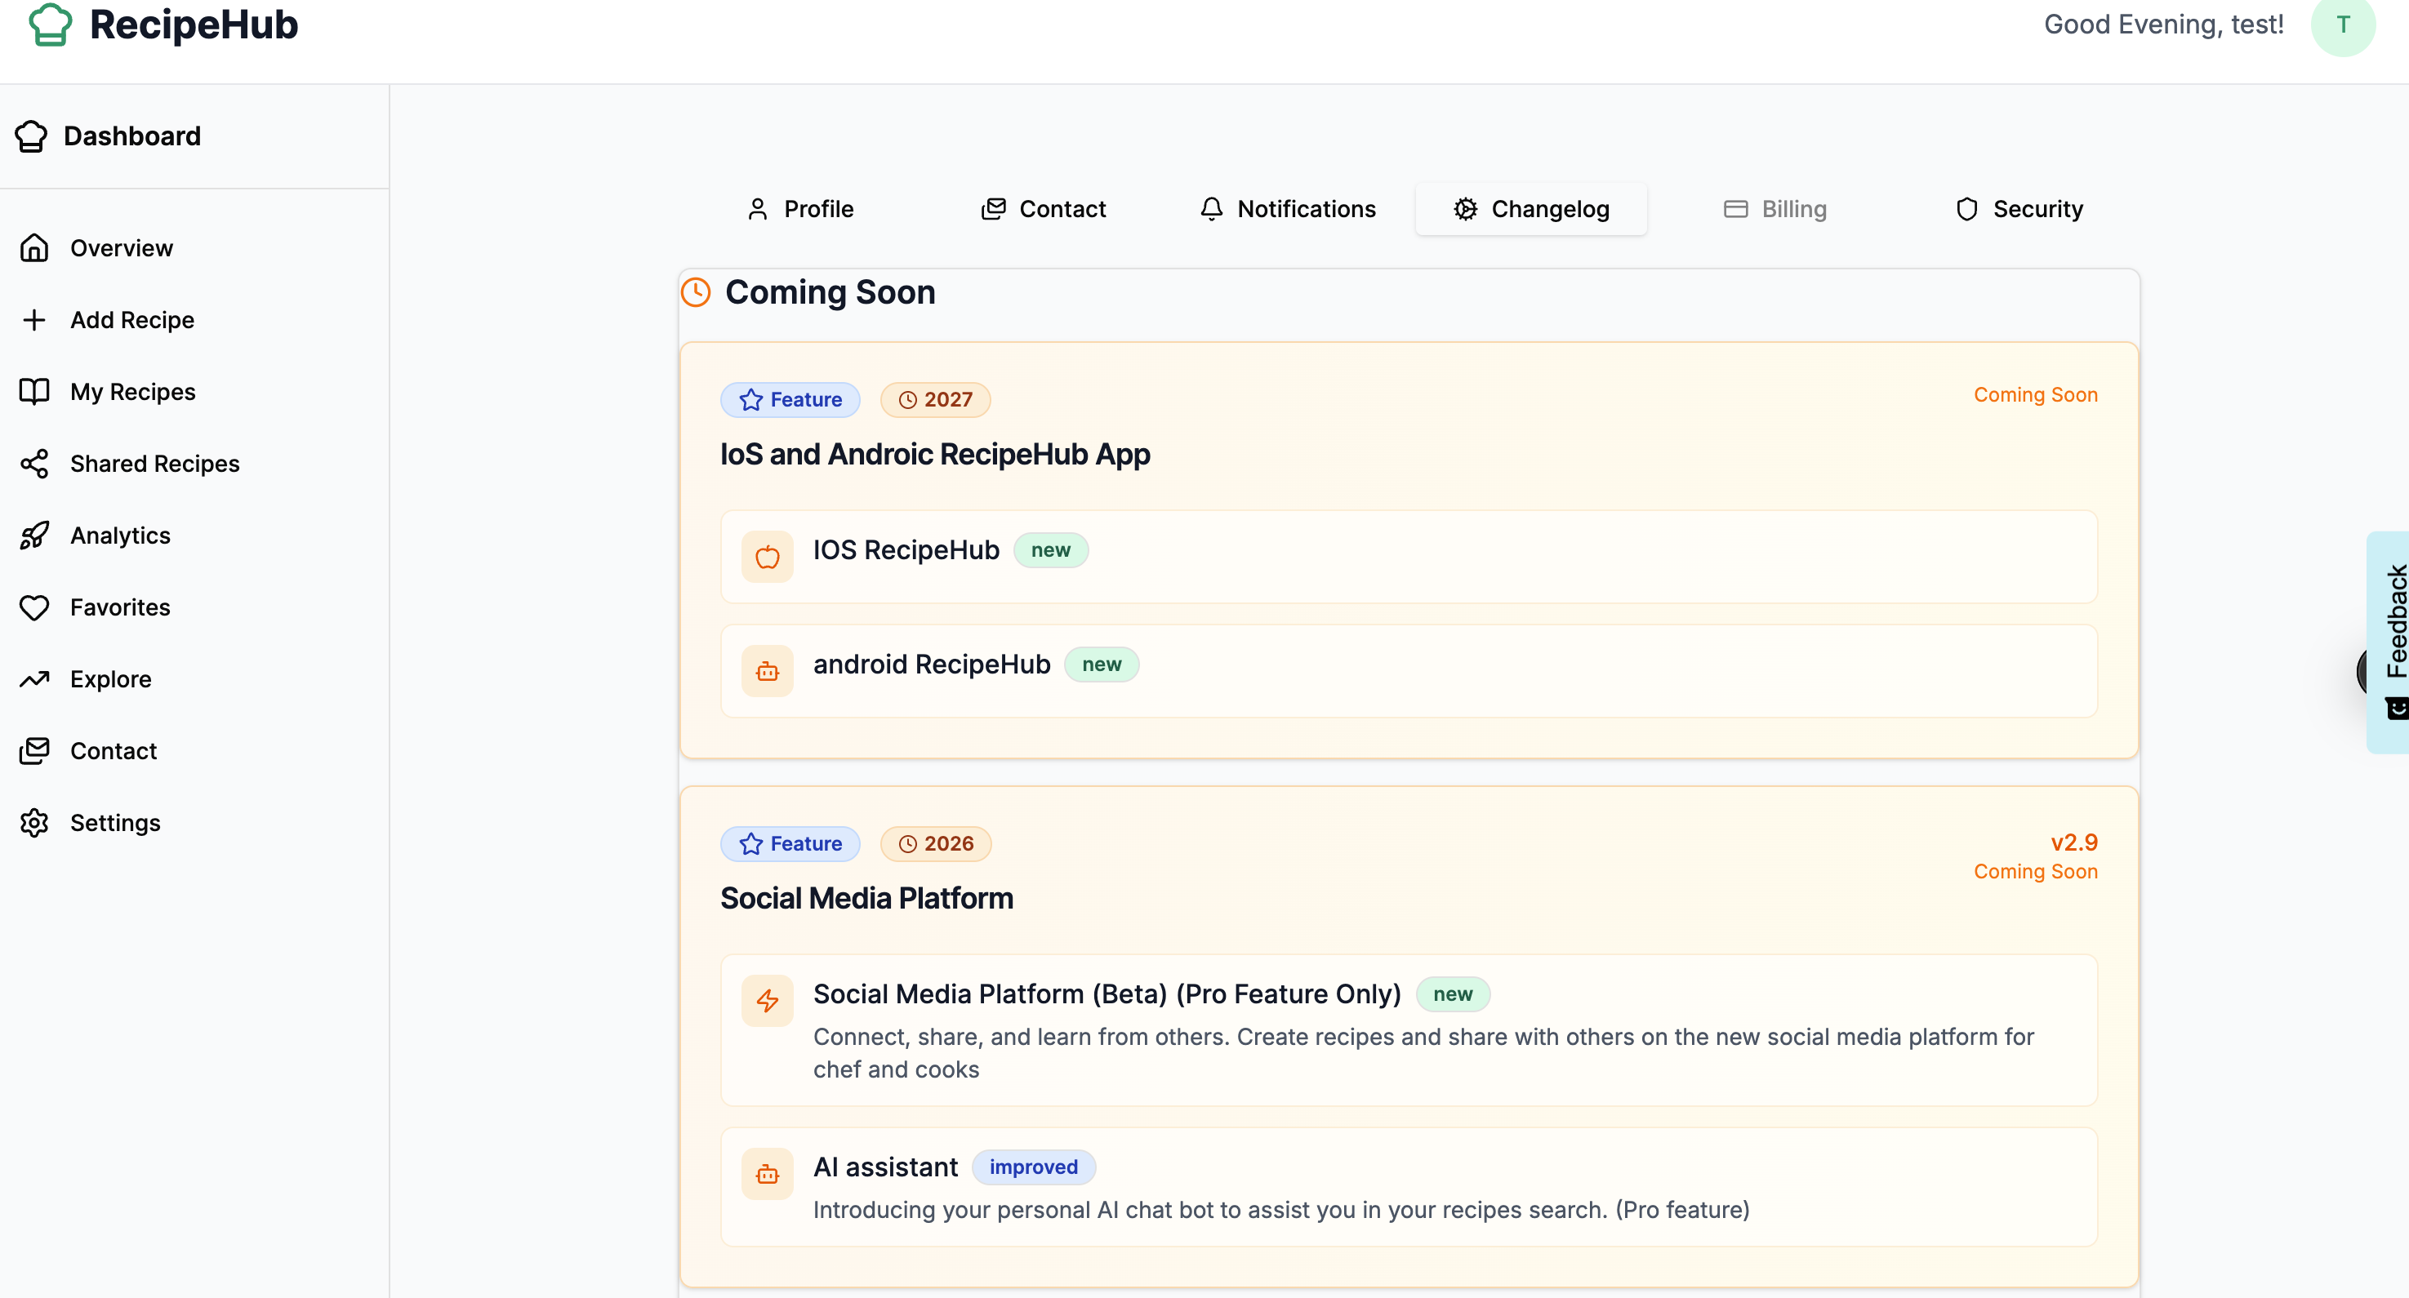This screenshot has width=2409, height=1298.
Task: Open the Security tab
Action: (2019, 208)
